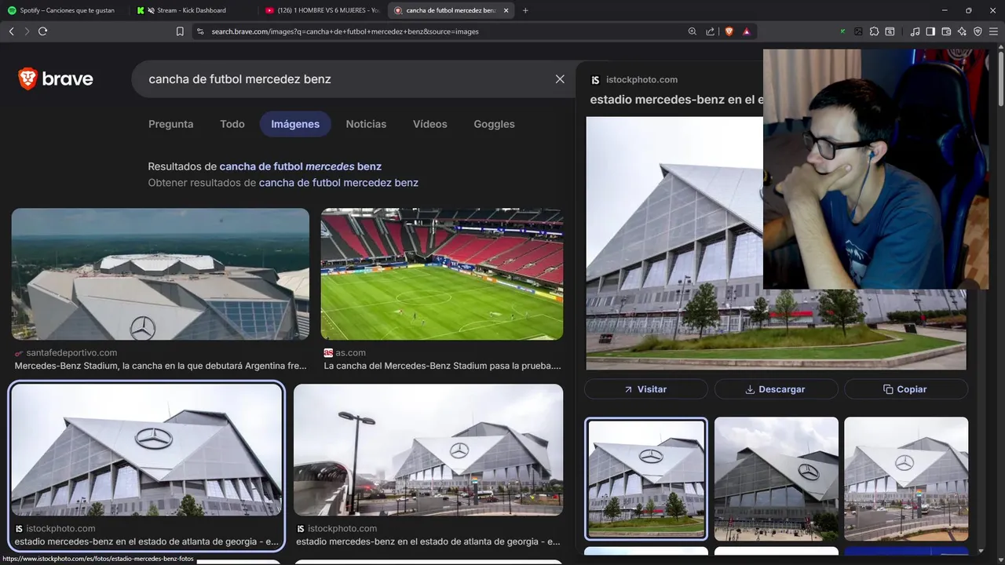
Task: Open the selected istockphoto stadium result image
Action: 147,450
